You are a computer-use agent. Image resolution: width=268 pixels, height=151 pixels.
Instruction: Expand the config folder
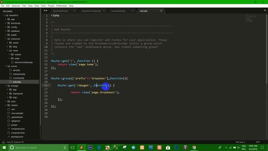(x=6, y=27)
